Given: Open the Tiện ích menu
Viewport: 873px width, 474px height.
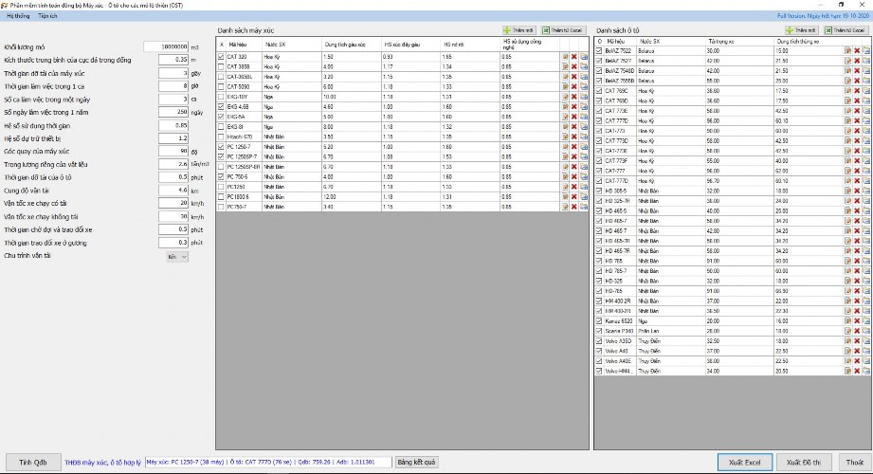Looking at the screenshot, I should pyautogui.click(x=48, y=16).
